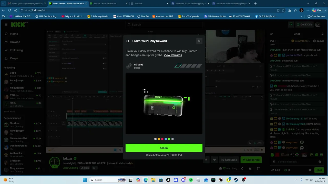Click the lokzu channel avatar
The width and height of the screenshot is (328, 184).
click(x=55, y=162)
